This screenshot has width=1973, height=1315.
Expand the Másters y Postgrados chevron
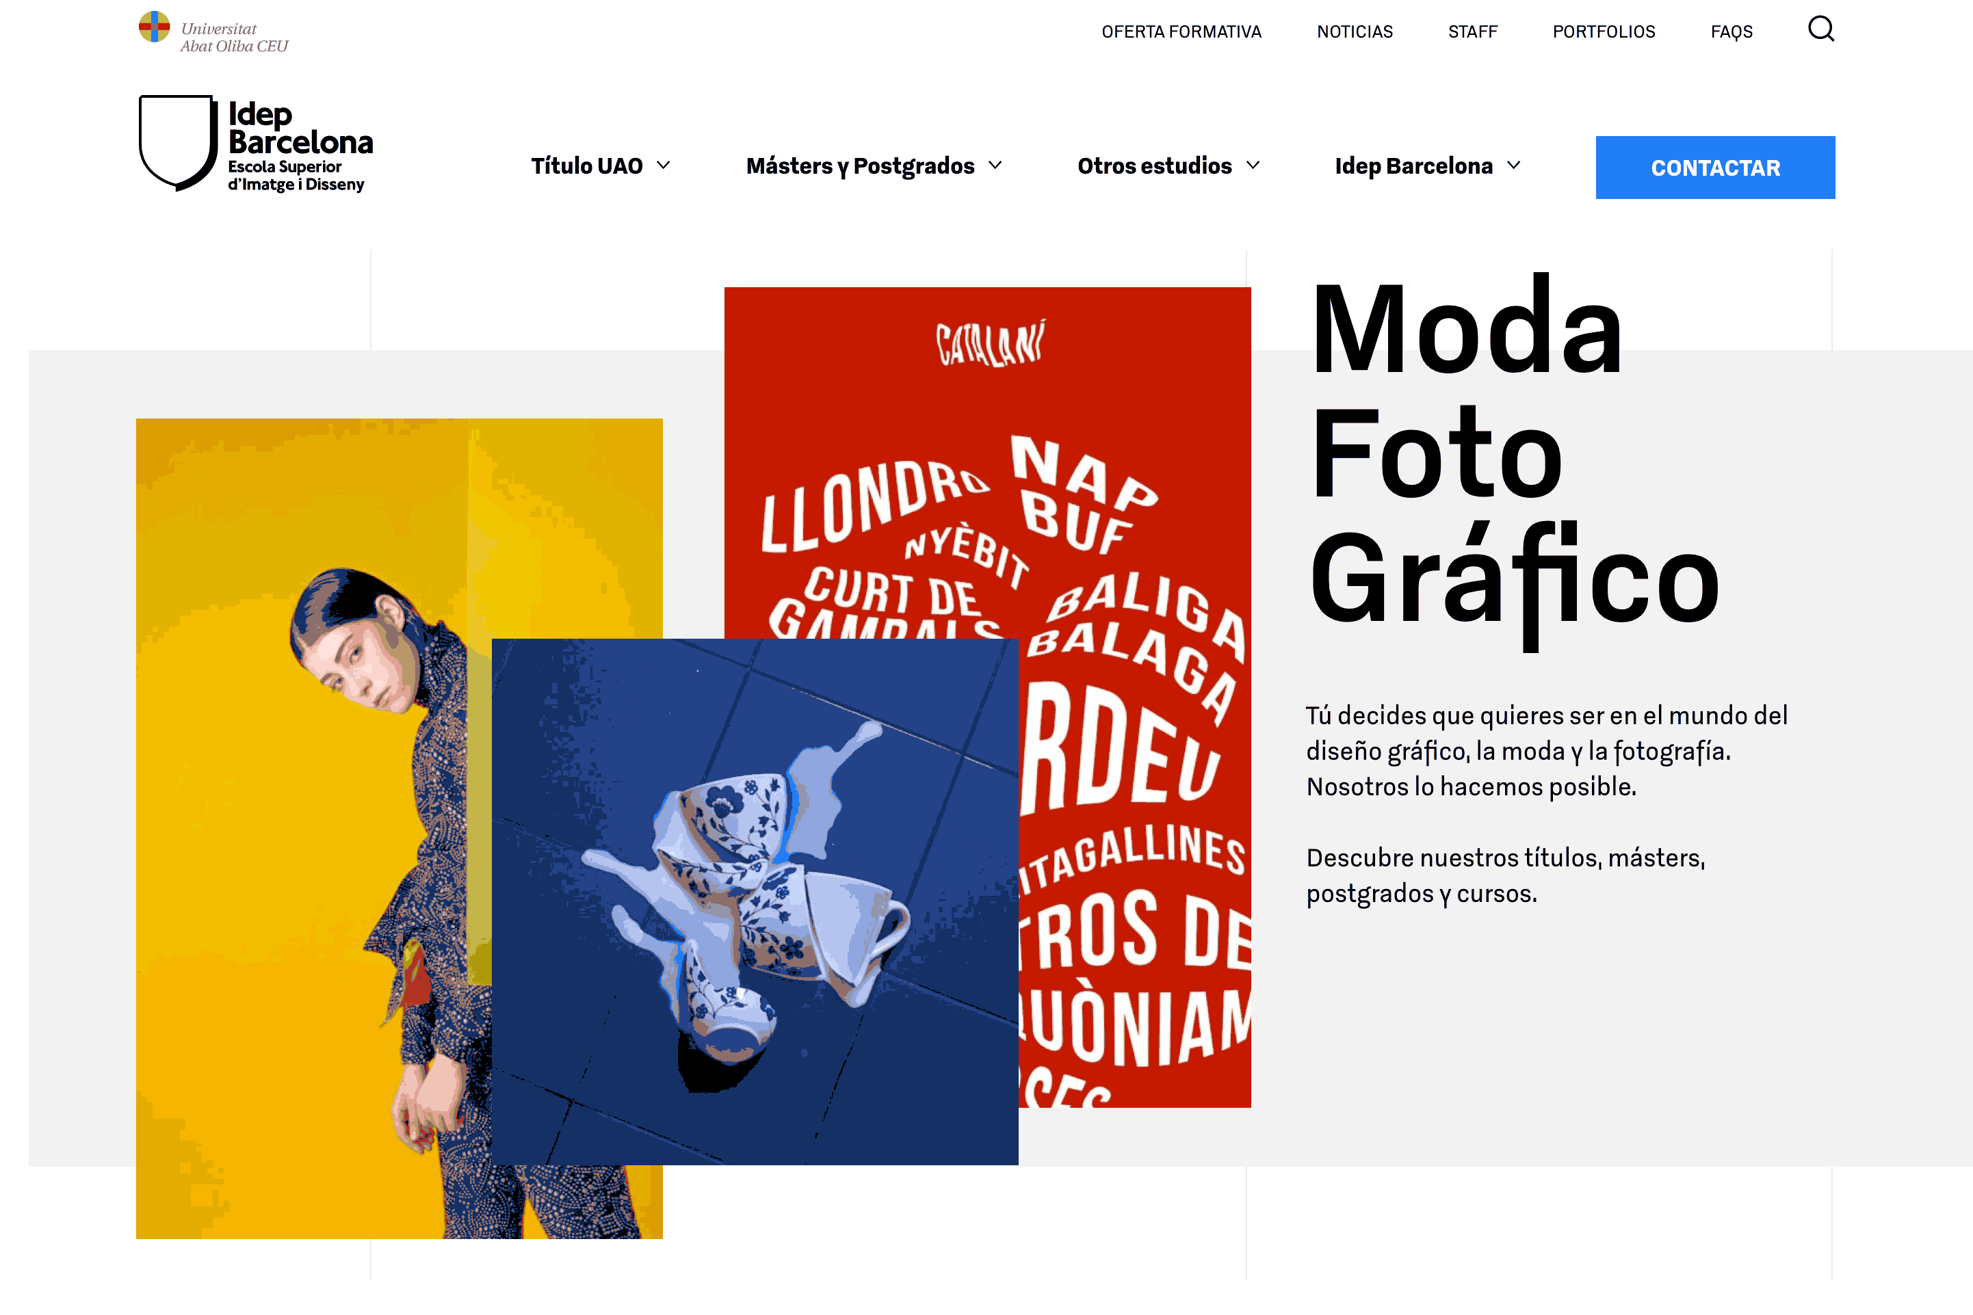pos(995,165)
